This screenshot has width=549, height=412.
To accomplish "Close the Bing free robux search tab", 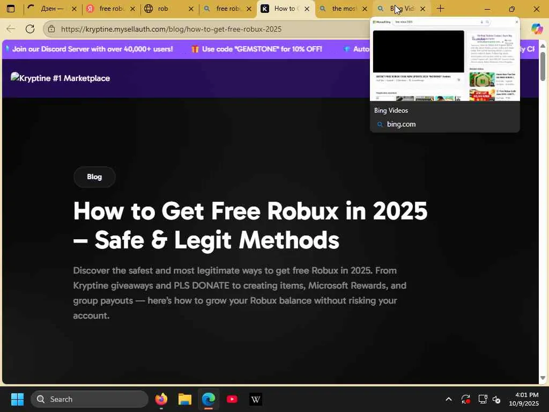I will [x=249, y=9].
